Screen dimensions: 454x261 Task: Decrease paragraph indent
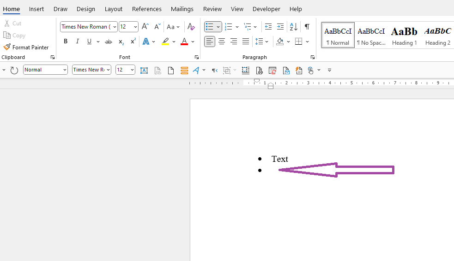coord(268,27)
